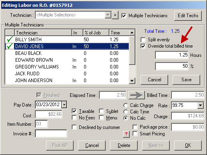Select the Calc Time radio option
The height and width of the screenshot is (155, 207).
click(126, 112)
